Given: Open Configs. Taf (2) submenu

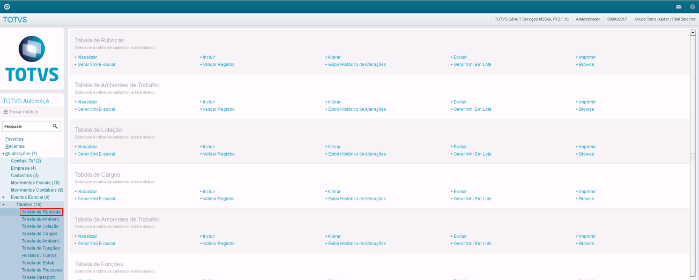Looking at the screenshot, I should [x=26, y=161].
